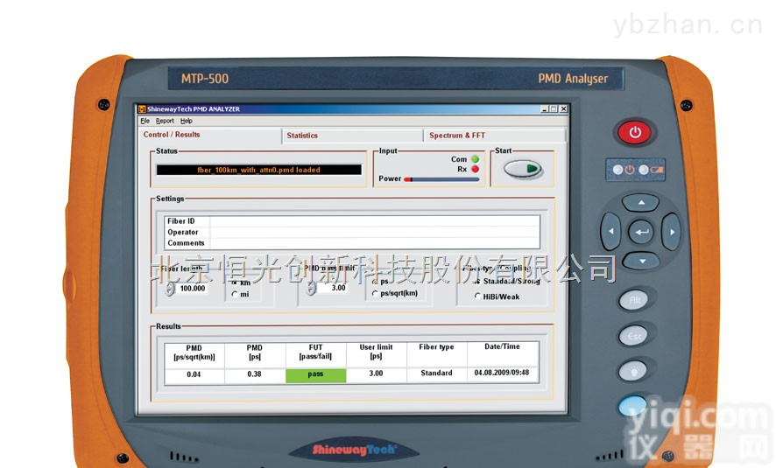Open the Report menu
The height and width of the screenshot is (468, 776).
165,121
